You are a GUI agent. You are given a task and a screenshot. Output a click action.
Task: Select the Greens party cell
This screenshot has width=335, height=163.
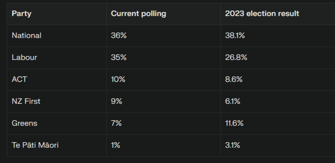click(x=24, y=123)
